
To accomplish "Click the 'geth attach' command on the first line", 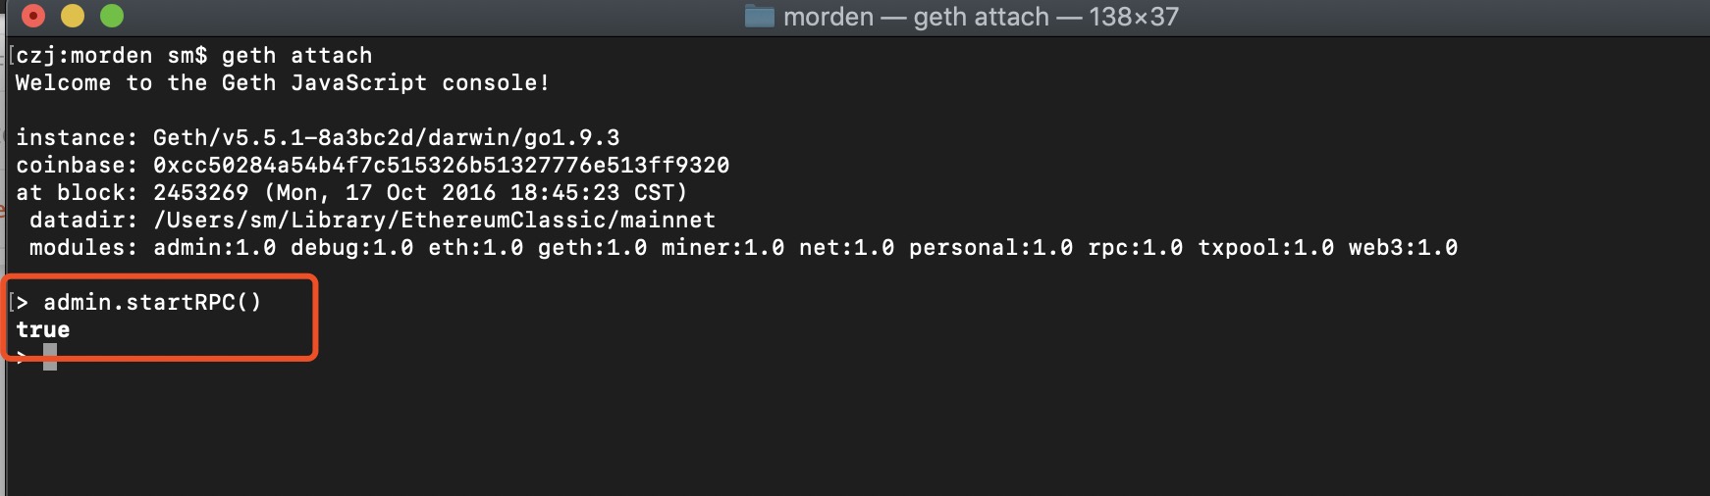I will [x=296, y=55].
